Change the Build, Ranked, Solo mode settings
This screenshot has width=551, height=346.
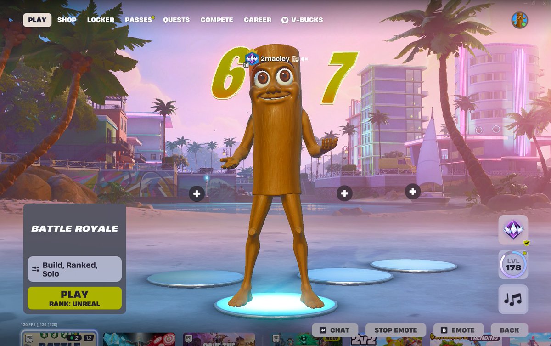tap(74, 269)
